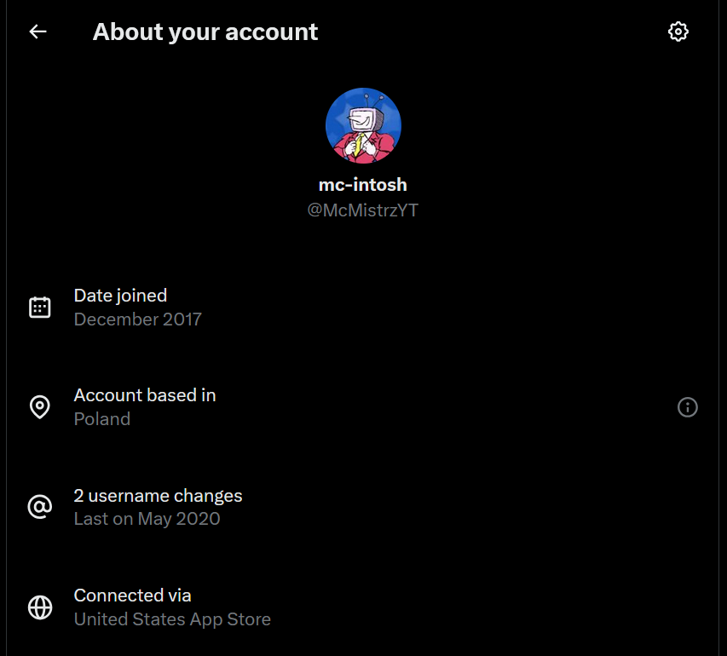The width and height of the screenshot is (727, 656).
Task: Click the December 2017 join date text
Action: [137, 319]
